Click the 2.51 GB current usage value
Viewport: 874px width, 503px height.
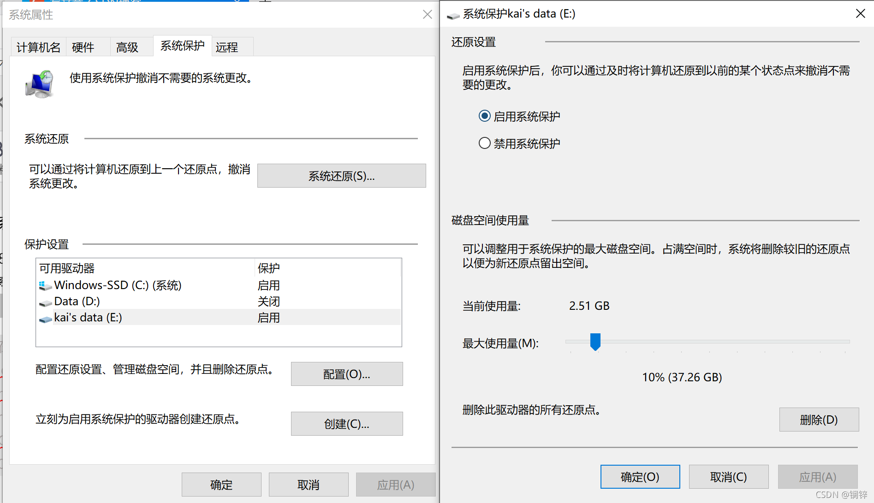[589, 306]
